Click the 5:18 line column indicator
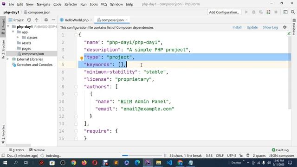 coord(209,155)
